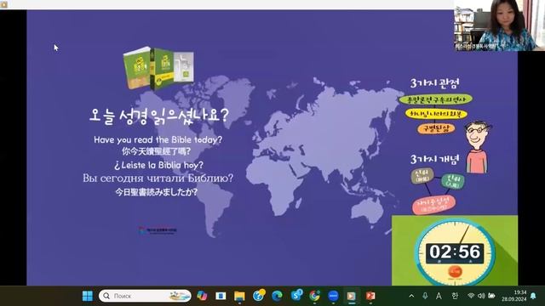Open the blue globe app with yellow badge
The image size is (545, 306).
coord(259,296)
